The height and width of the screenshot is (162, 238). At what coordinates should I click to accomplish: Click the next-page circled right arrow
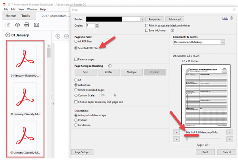tap(66, 36)
